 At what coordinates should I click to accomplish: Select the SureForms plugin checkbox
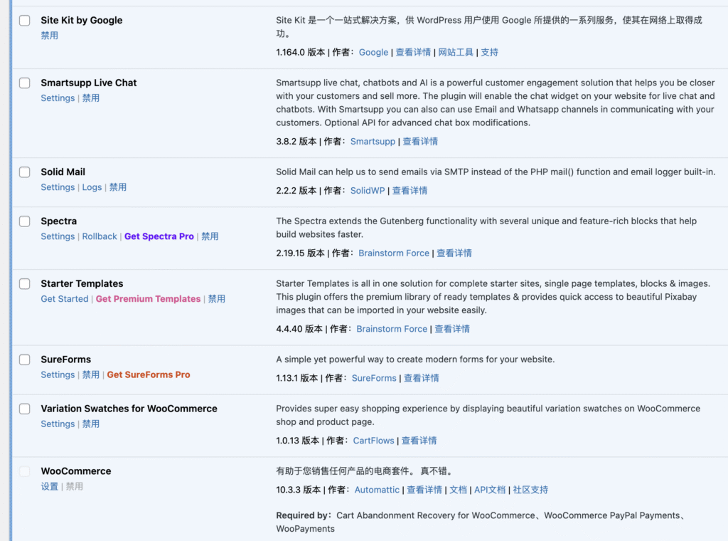pyautogui.click(x=25, y=359)
